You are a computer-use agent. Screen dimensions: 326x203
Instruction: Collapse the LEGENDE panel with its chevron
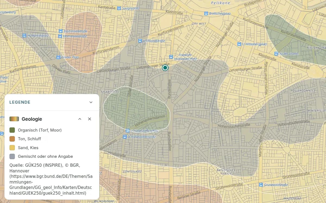pyautogui.click(x=91, y=102)
